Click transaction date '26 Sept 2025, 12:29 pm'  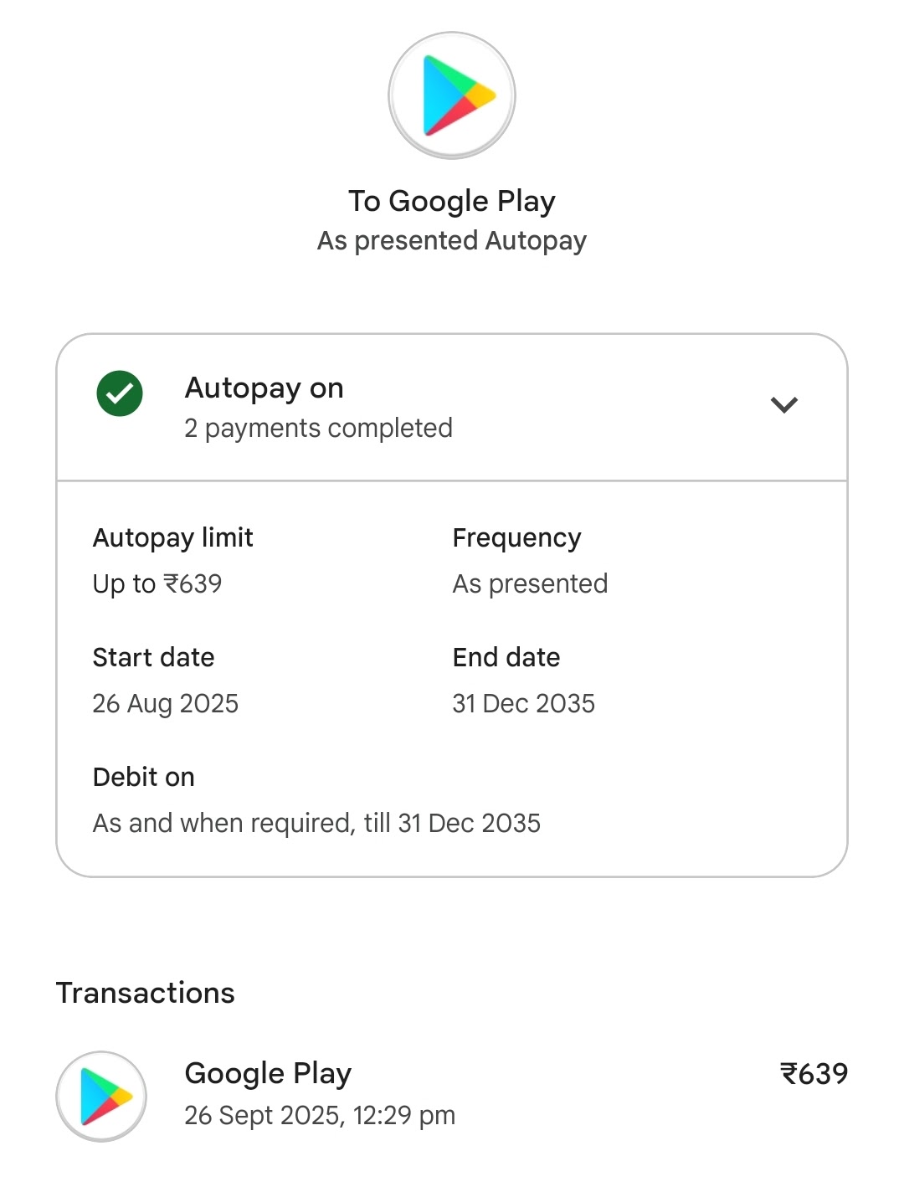(x=320, y=1116)
